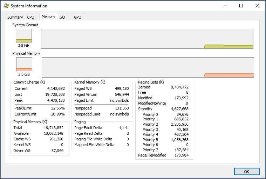The height and width of the screenshot is (179, 266).
Task: Close the System Information window
Action: click(x=257, y=6)
